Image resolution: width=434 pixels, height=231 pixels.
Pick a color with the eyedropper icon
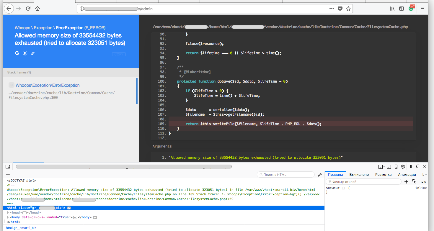point(319,175)
